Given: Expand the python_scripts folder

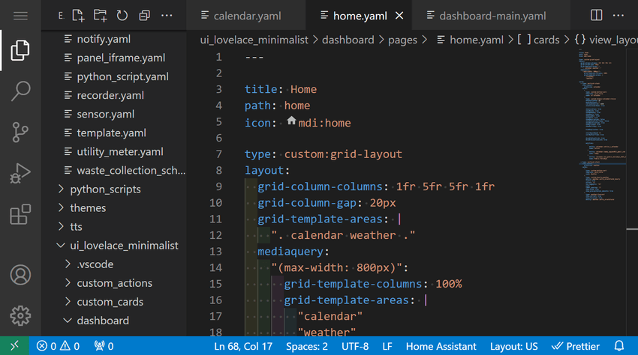Looking at the screenshot, I should [x=105, y=189].
